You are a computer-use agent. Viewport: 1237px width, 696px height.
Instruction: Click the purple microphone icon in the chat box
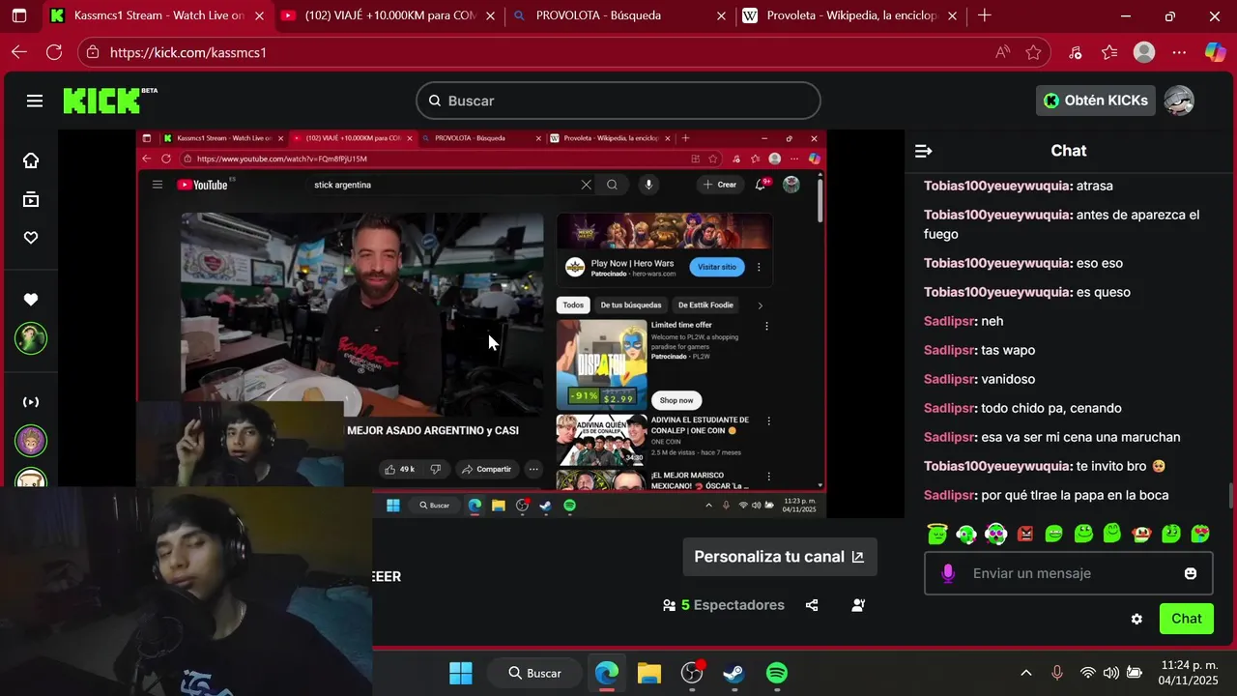coord(948,573)
